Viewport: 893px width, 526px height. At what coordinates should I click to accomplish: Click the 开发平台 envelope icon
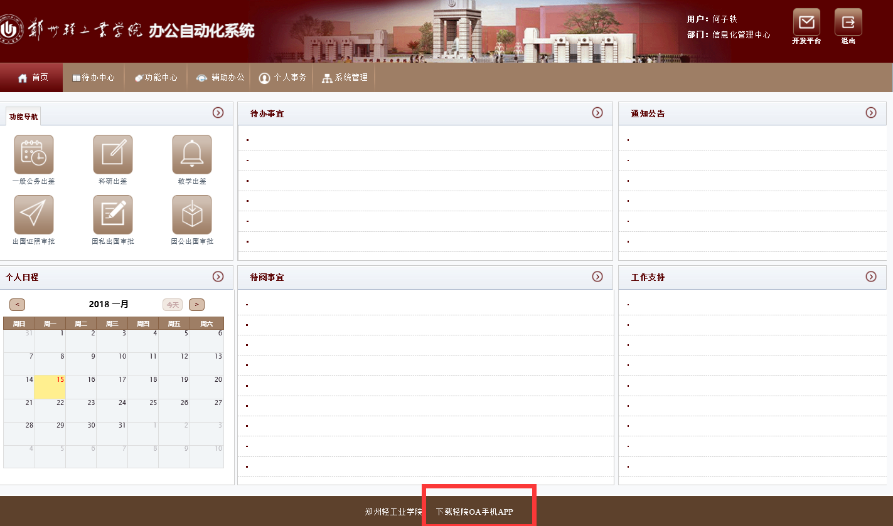pyautogui.click(x=806, y=23)
